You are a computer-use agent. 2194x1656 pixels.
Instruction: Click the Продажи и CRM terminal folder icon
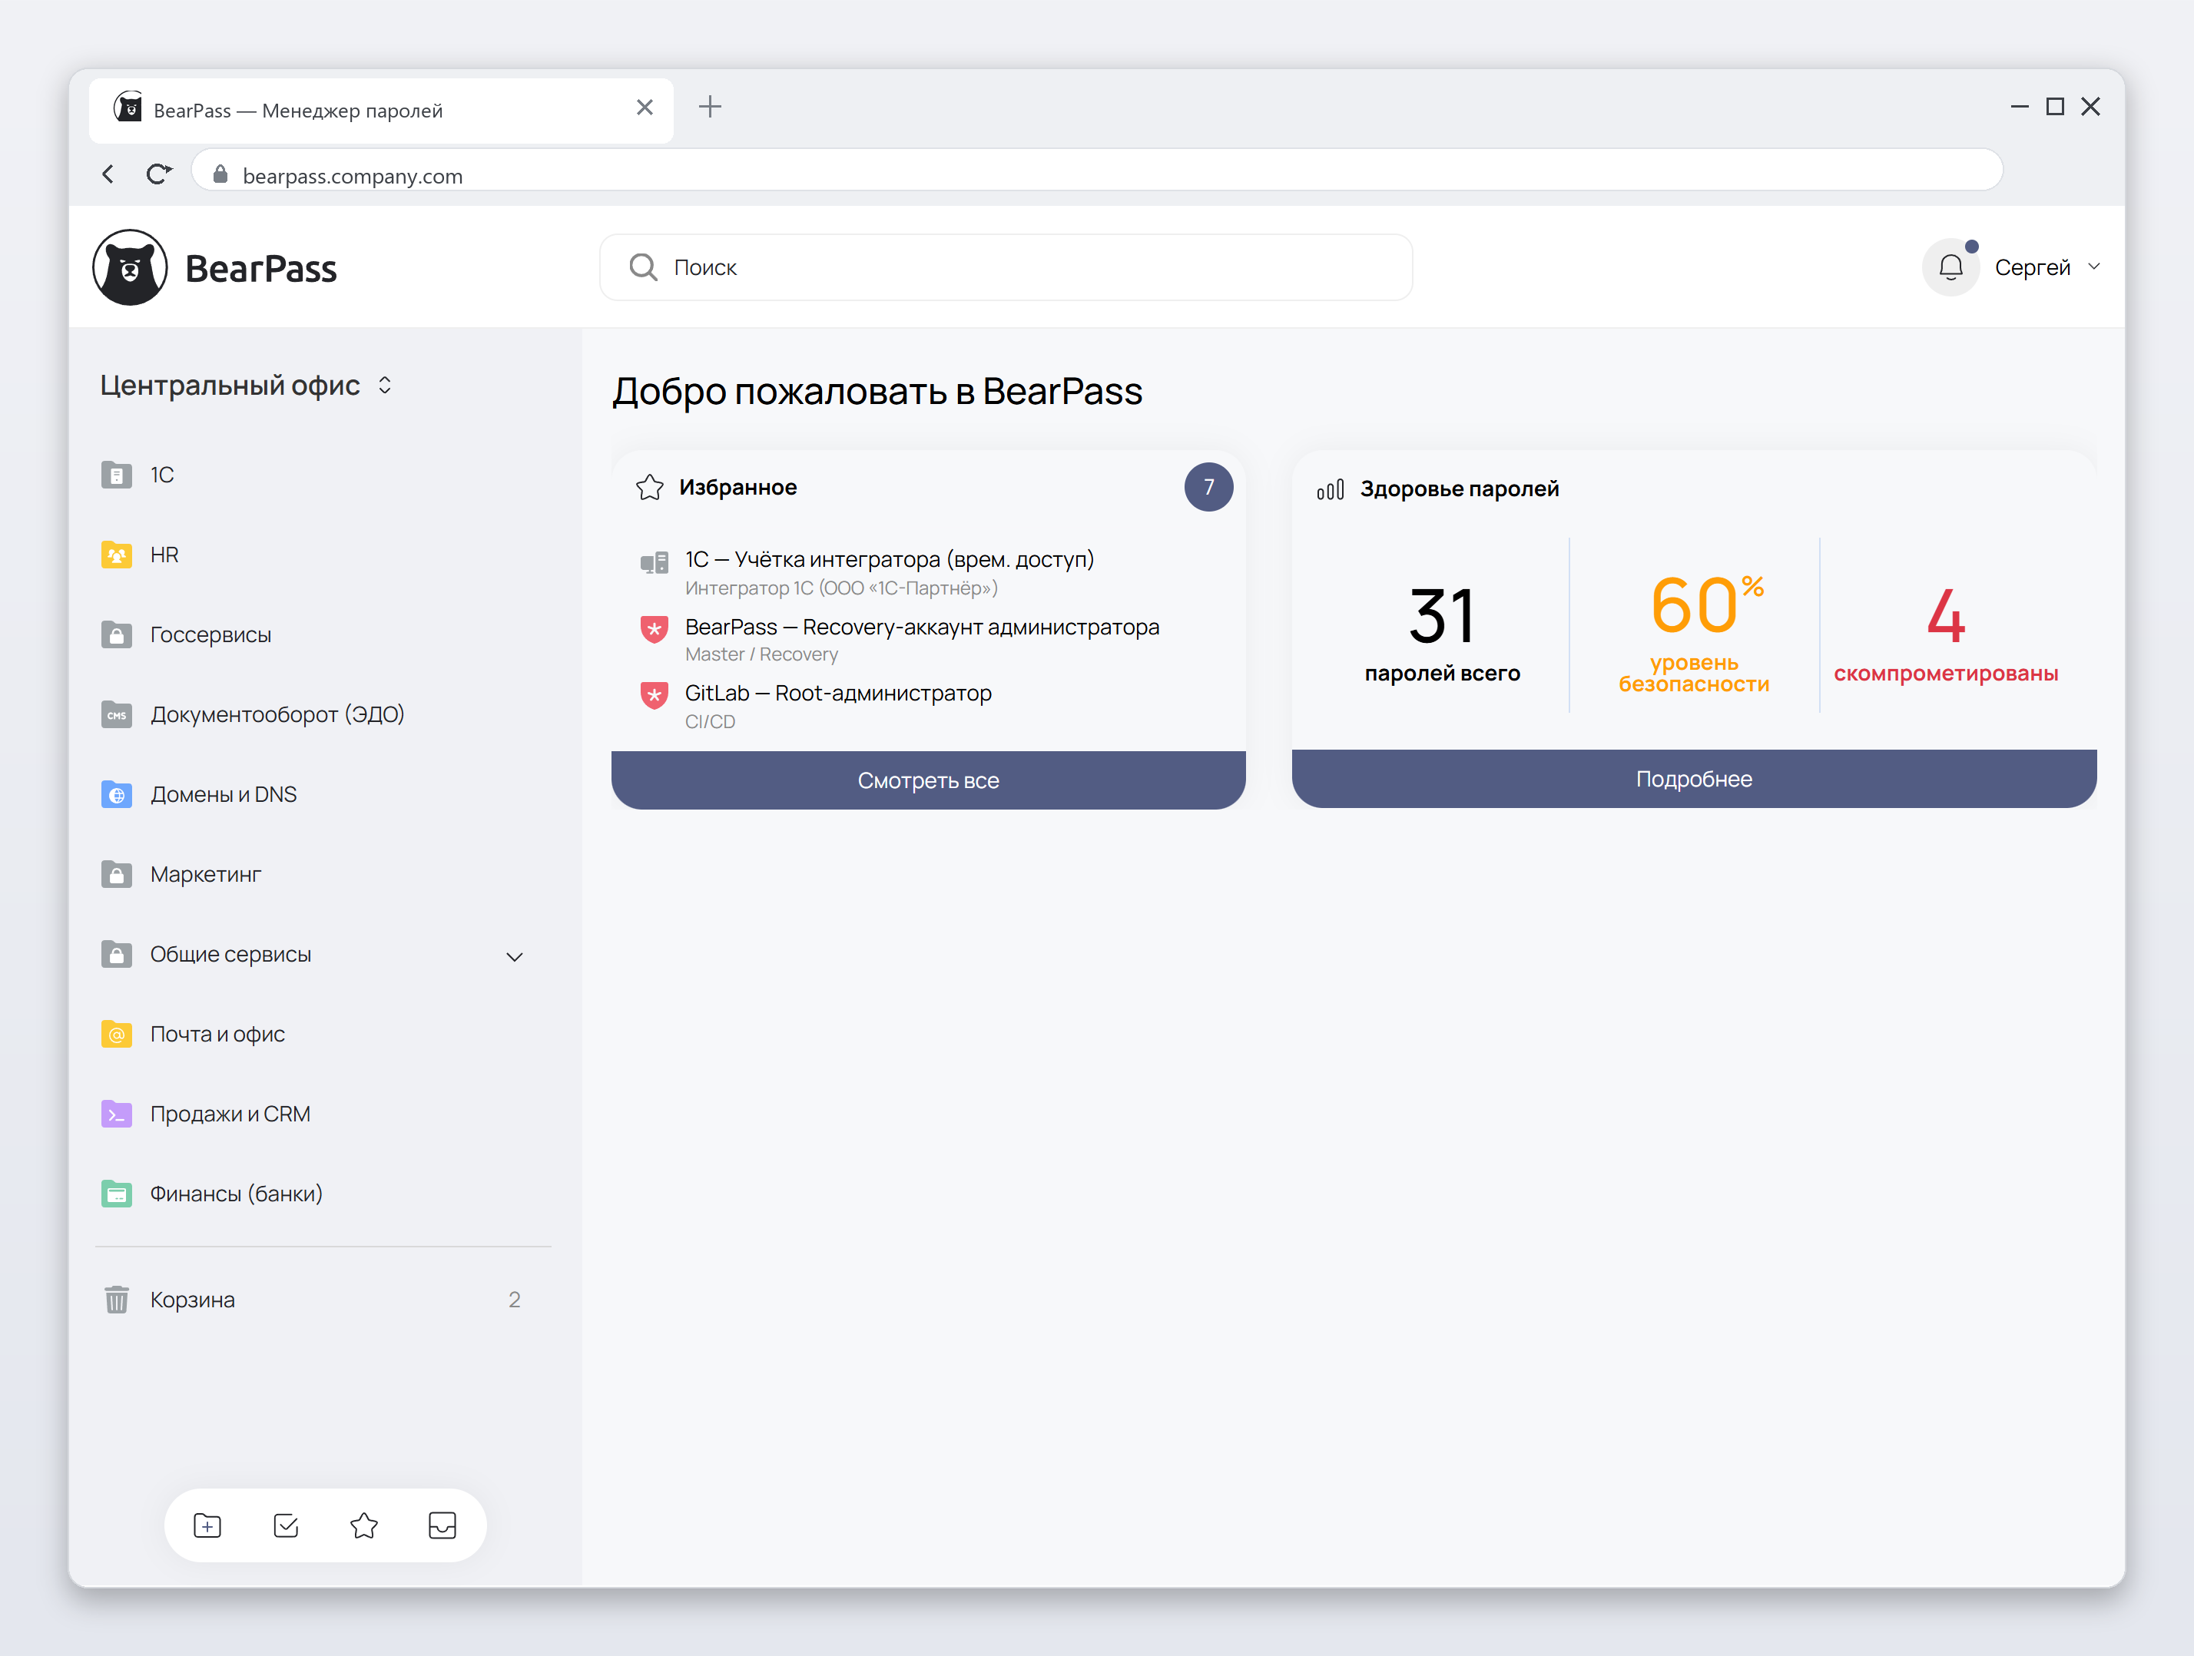tap(117, 1114)
